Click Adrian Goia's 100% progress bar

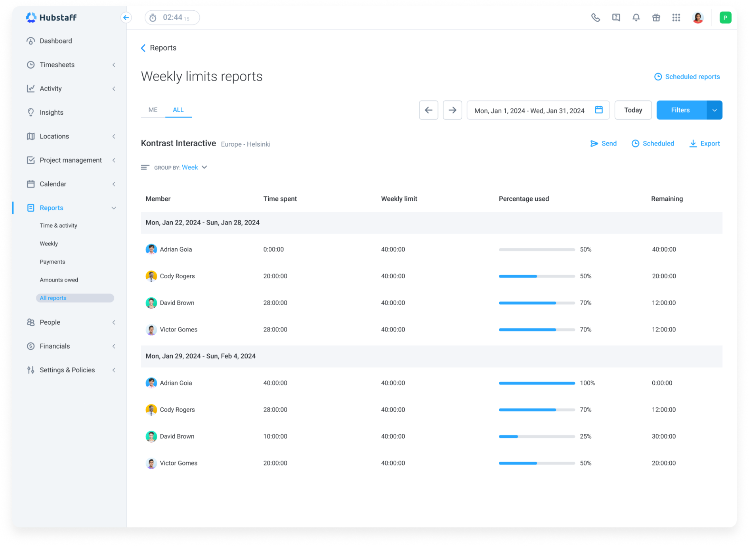(537, 383)
